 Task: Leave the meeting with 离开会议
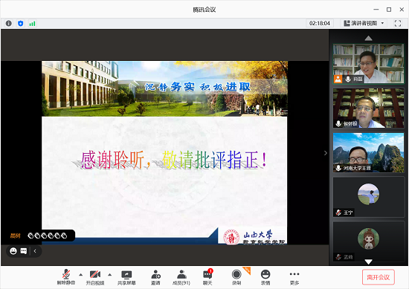379,277
